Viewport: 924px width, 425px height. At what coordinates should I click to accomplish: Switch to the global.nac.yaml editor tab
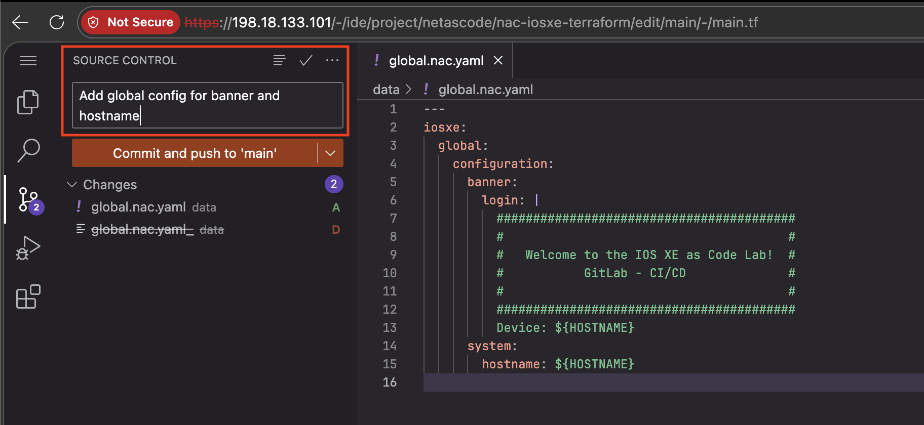[x=436, y=61]
